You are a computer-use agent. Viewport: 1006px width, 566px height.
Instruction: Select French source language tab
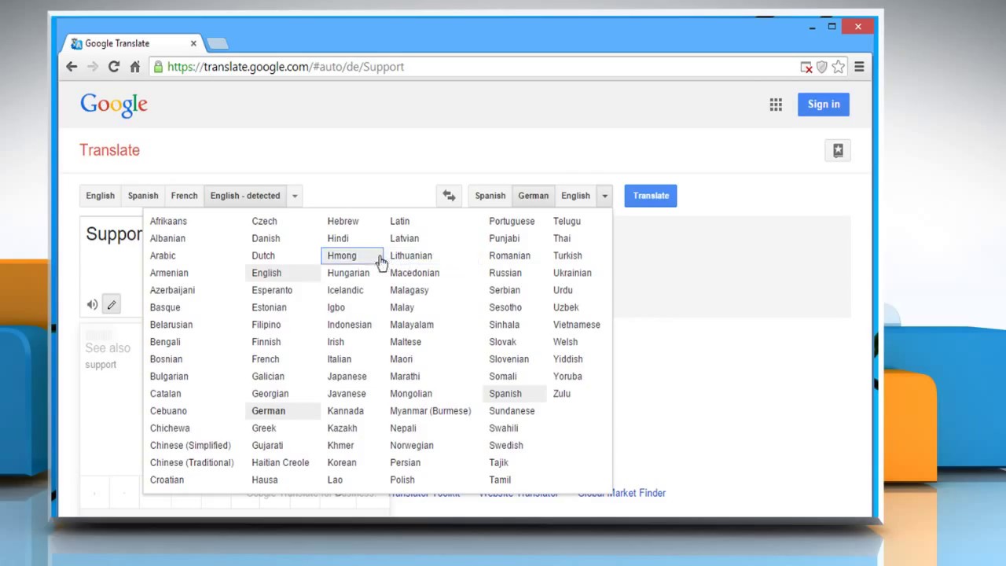(x=184, y=196)
